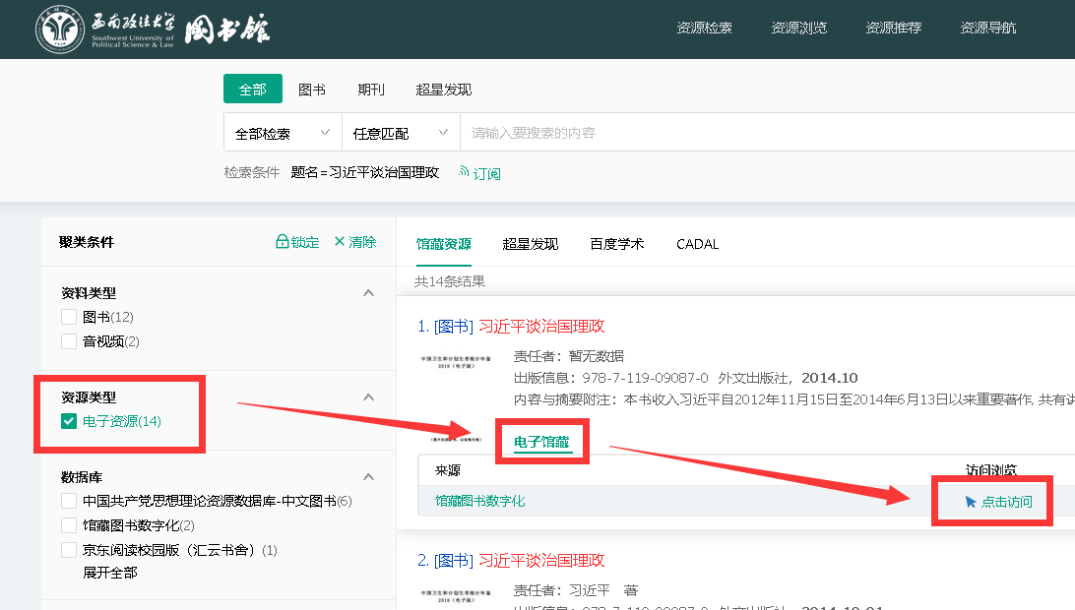The width and height of the screenshot is (1075, 610).
Task: Click the 锁定 lock icon
Action: (x=282, y=242)
